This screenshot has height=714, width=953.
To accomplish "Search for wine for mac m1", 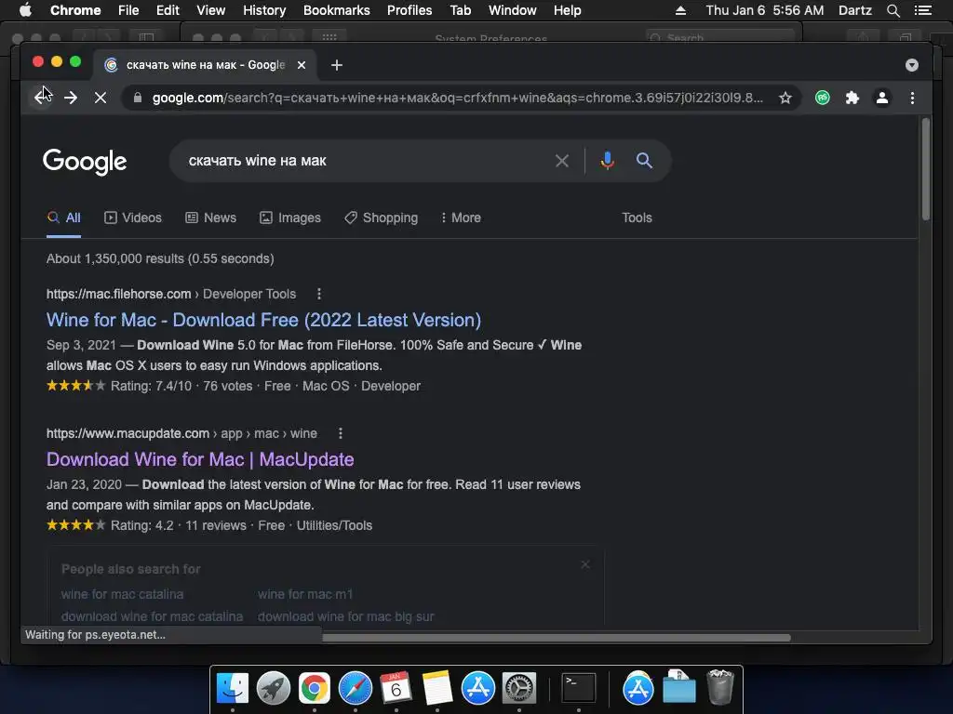I will (305, 594).
